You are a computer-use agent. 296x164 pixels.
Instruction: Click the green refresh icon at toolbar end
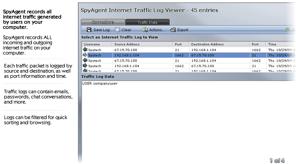(287, 29)
